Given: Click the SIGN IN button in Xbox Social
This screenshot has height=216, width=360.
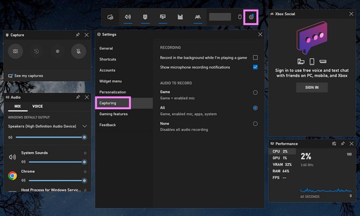Looking at the screenshot, I should (x=312, y=88).
